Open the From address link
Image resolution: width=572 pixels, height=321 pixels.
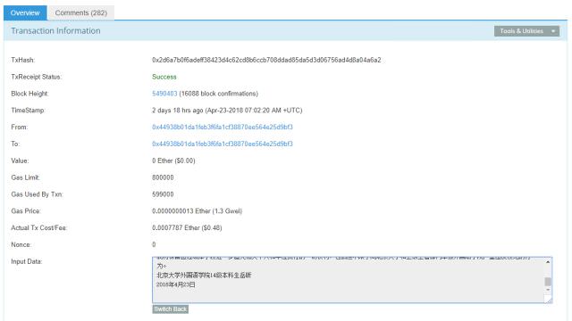(x=223, y=127)
